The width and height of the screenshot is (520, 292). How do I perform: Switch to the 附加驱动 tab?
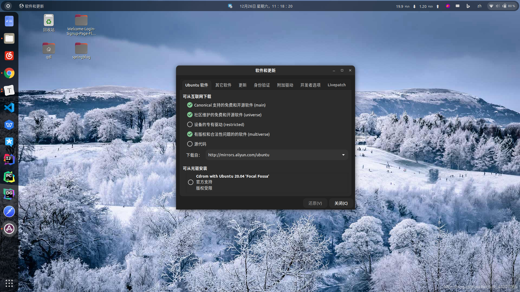285,85
